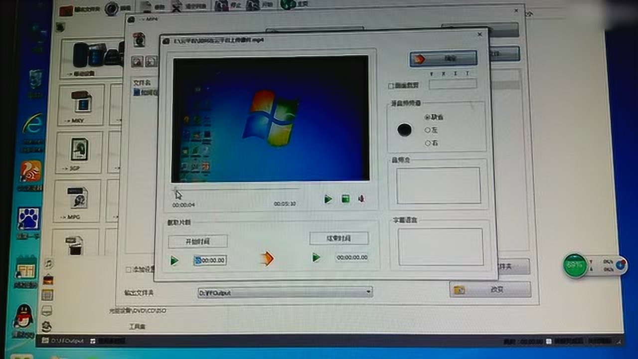Play from the start time using green arrow
638x359 pixels.
tap(174, 260)
